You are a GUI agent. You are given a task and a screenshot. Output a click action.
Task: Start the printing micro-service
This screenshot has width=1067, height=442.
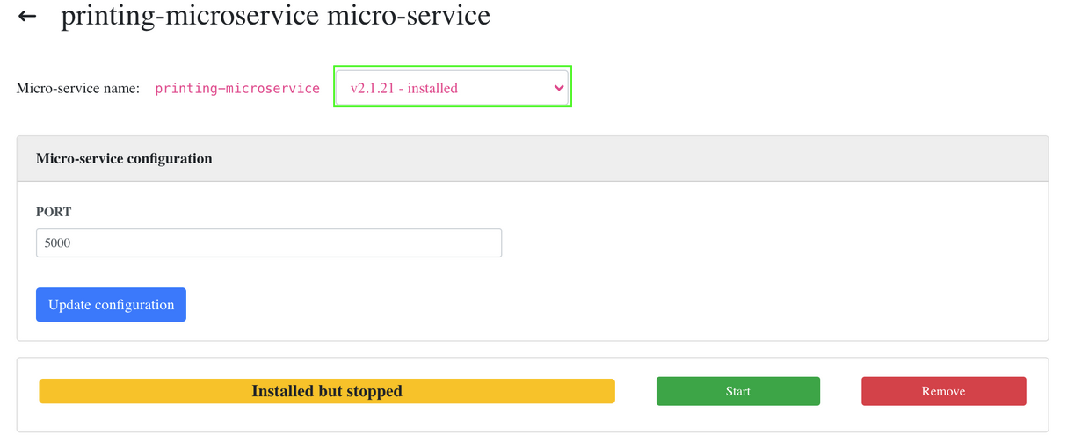pyautogui.click(x=738, y=391)
